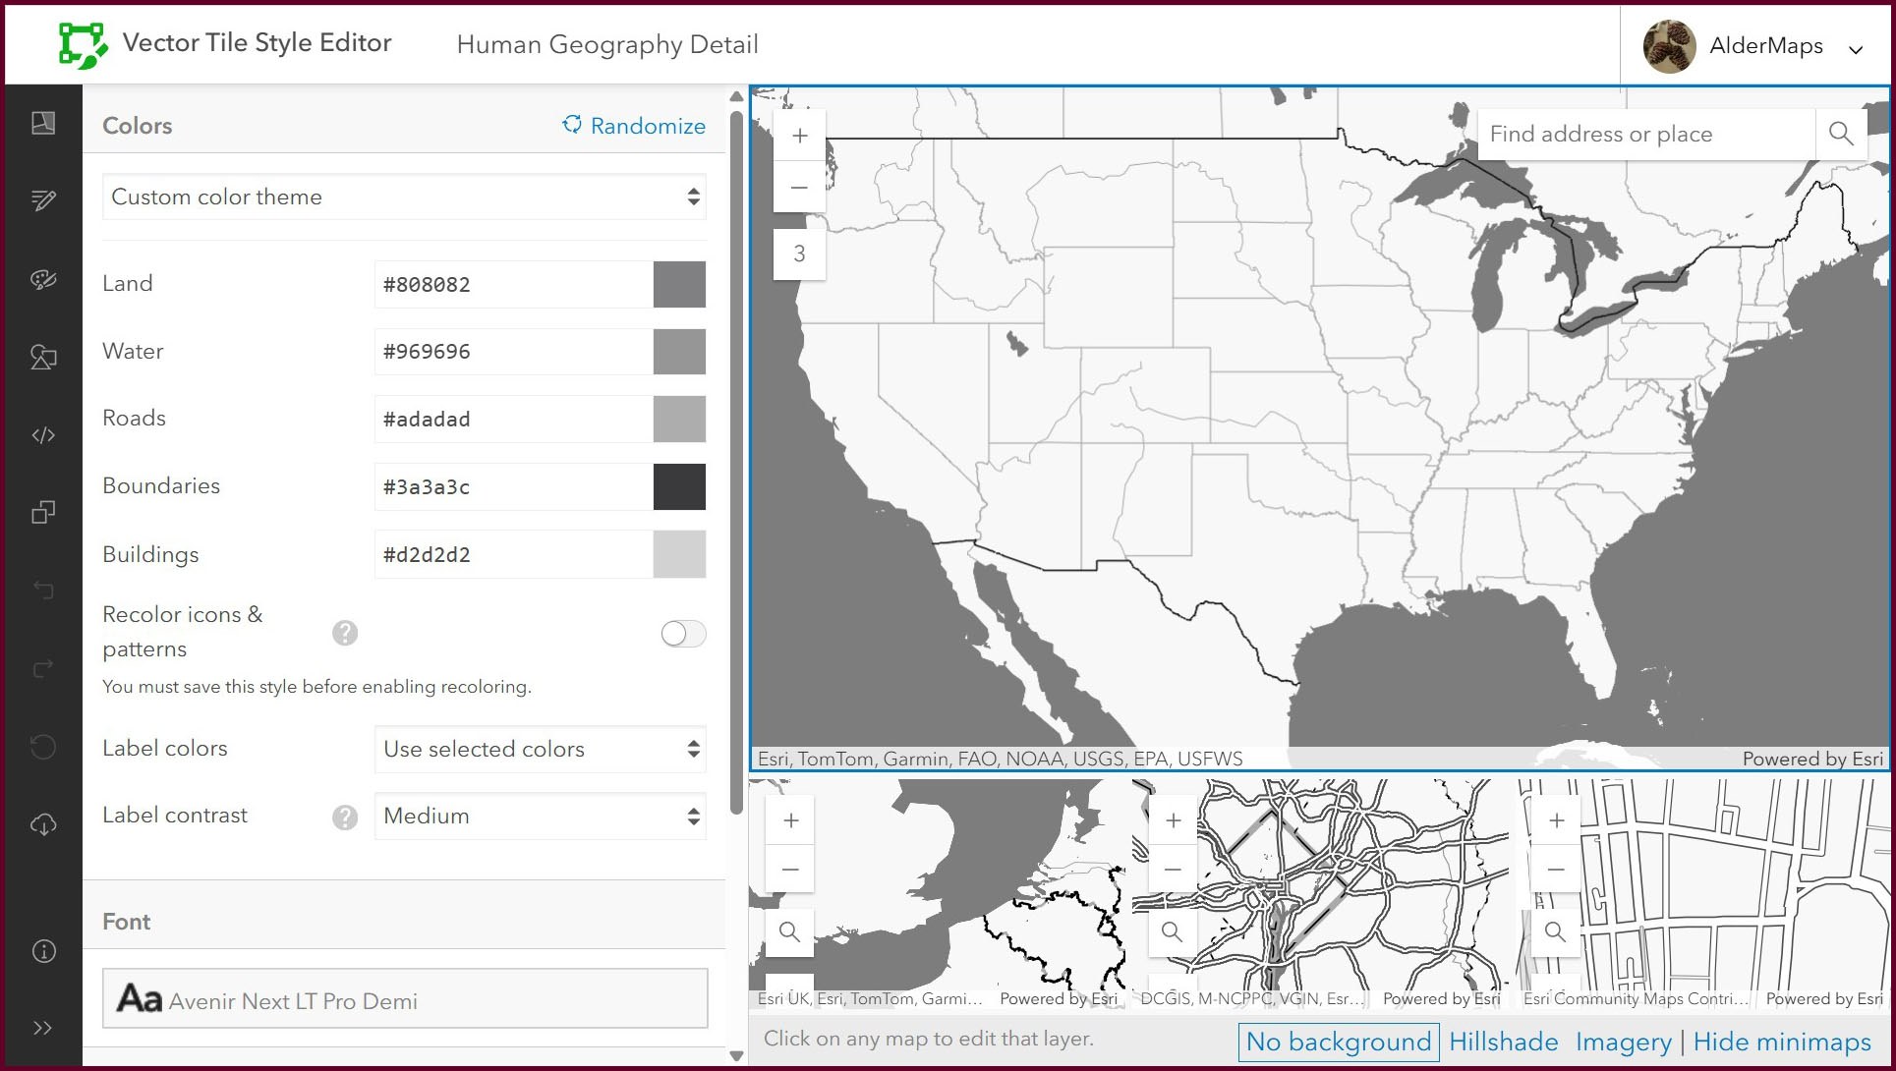Zoom out on the main map

[799, 187]
